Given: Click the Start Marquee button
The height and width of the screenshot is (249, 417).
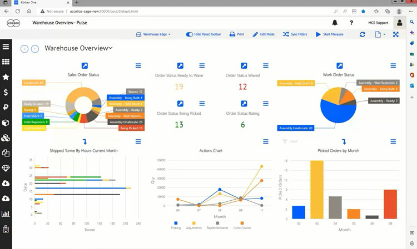Looking at the screenshot, I should coord(329,34).
